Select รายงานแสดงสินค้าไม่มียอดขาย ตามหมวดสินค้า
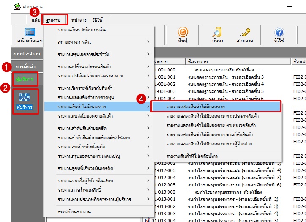Viewport: 306px width, 222px height. point(216,125)
